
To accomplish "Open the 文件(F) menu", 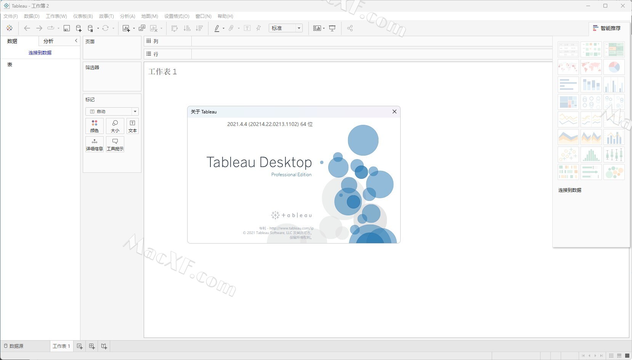I will (x=11, y=16).
